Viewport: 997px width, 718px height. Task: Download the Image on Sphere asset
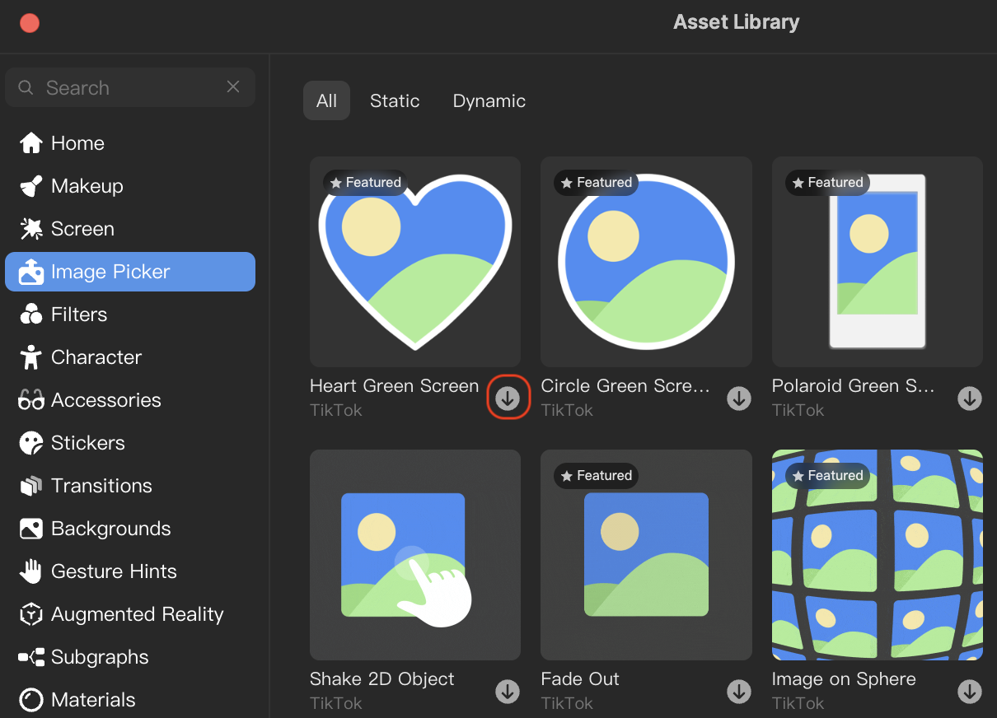pyautogui.click(x=970, y=692)
